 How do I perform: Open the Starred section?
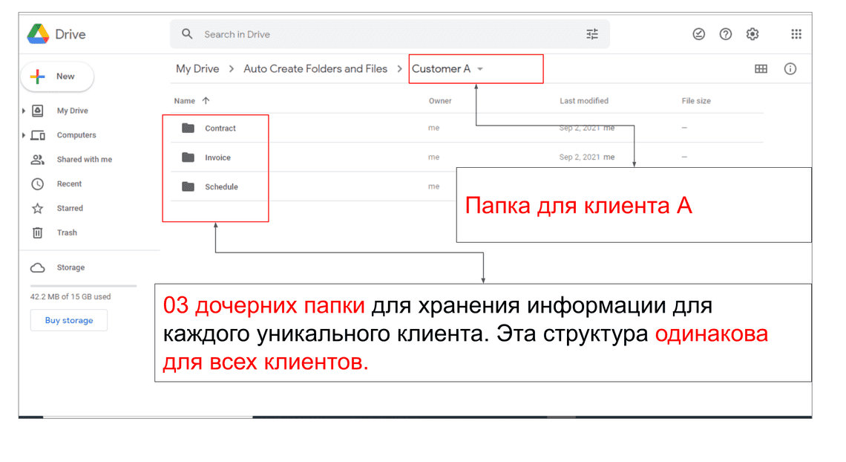click(x=70, y=209)
